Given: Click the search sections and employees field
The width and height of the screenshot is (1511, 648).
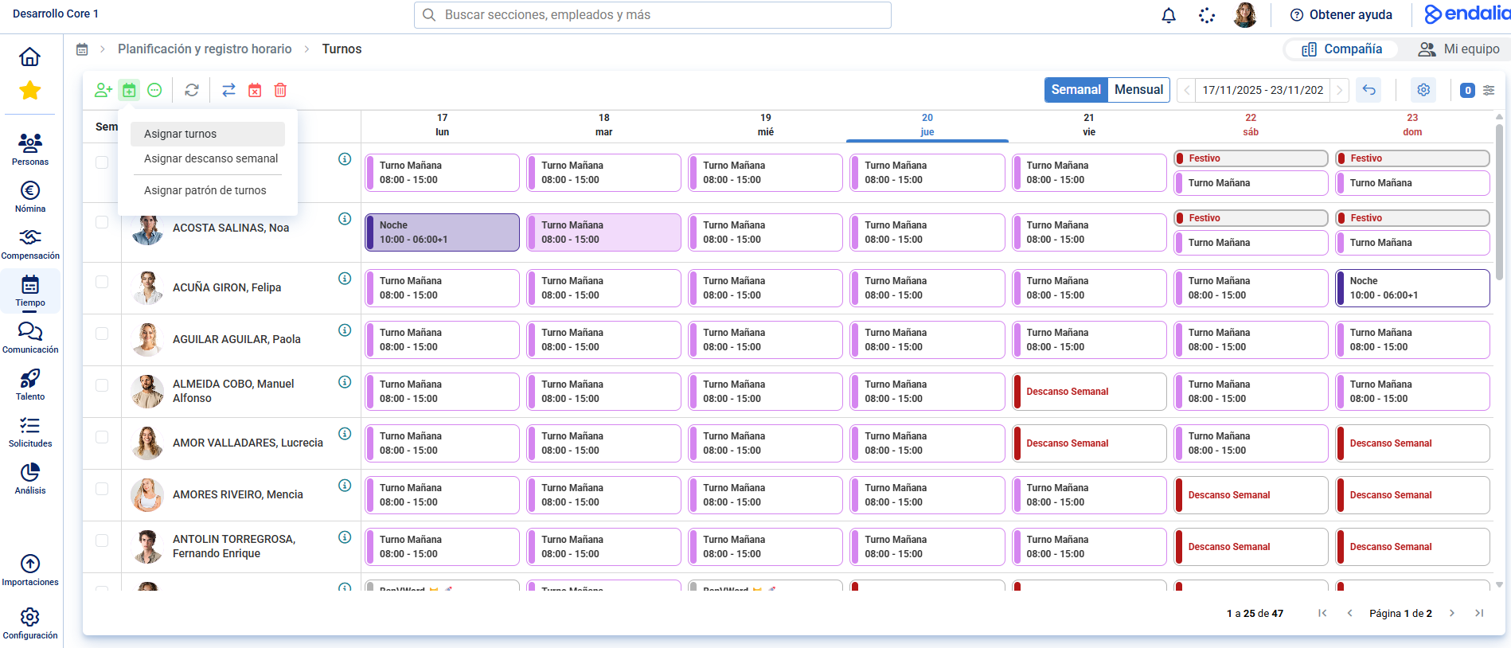Looking at the screenshot, I should click(x=653, y=15).
